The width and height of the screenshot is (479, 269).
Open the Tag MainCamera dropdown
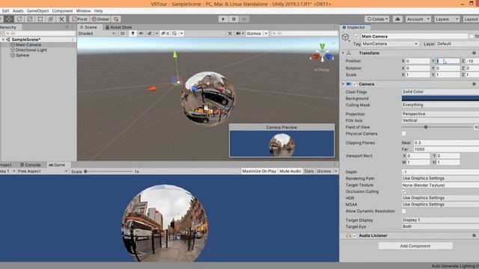[391, 44]
